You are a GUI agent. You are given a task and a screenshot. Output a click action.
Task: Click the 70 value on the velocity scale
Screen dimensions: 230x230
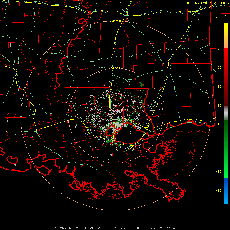[x=220, y=49]
